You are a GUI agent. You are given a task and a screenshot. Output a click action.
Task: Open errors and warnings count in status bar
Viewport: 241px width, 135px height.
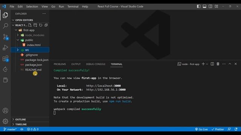tap(33, 129)
